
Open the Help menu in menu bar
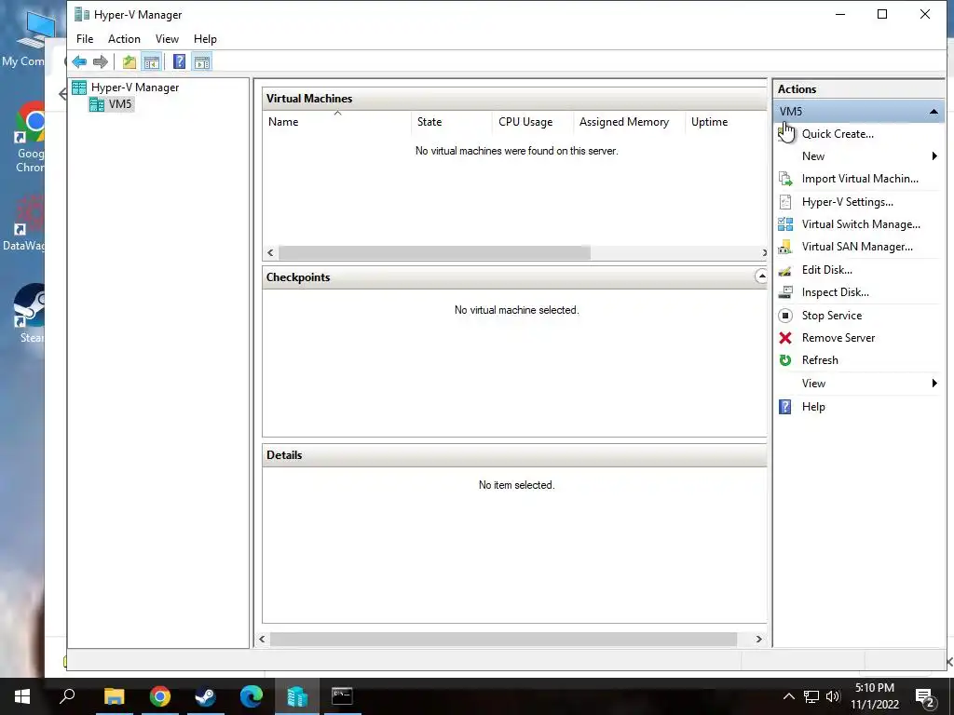[205, 39]
